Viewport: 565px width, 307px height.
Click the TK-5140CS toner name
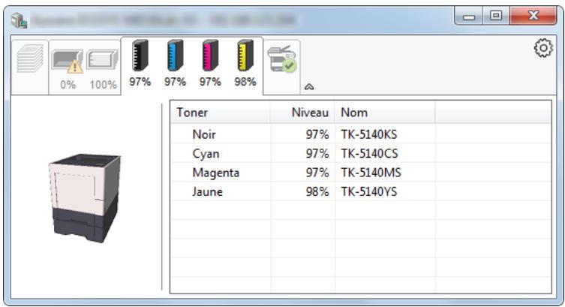click(x=369, y=153)
